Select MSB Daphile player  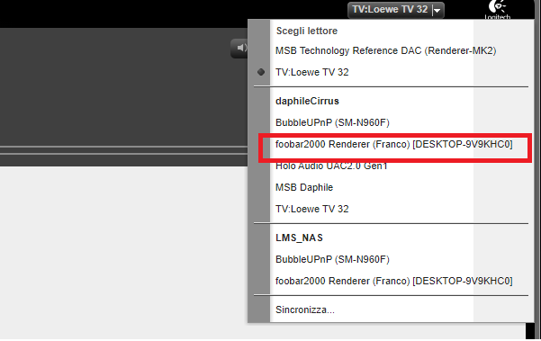point(304,187)
